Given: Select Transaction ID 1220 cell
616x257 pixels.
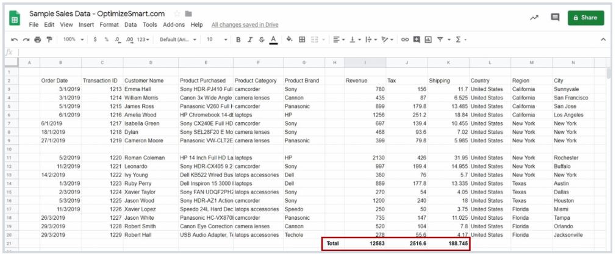Looking at the screenshot, I should (102, 157).
